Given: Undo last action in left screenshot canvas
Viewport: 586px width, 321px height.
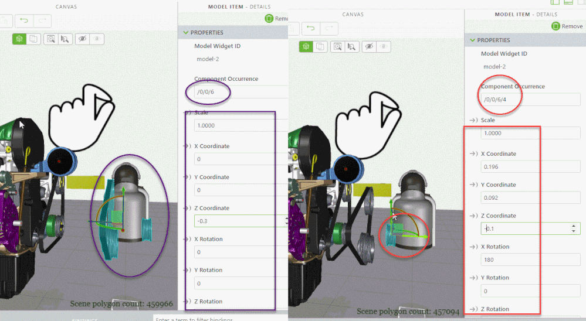Looking at the screenshot, I should click(x=24, y=21).
